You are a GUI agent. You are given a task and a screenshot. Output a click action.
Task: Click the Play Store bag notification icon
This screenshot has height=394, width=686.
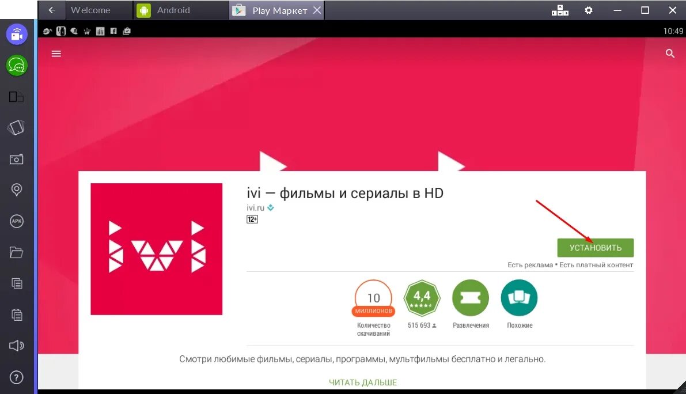click(127, 31)
